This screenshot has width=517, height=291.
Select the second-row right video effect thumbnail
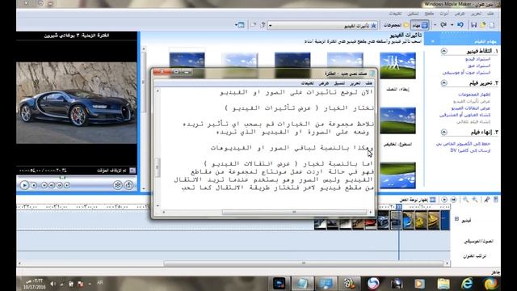[x=397, y=120]
